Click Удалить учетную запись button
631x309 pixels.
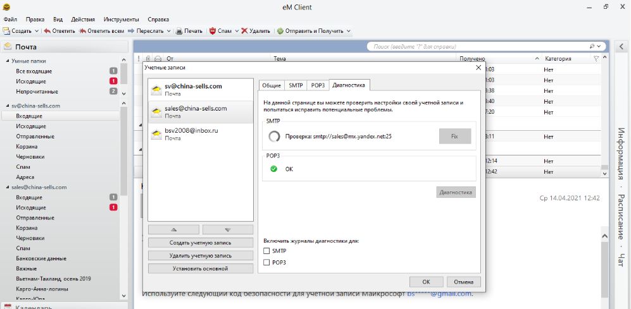coord(201,255)
